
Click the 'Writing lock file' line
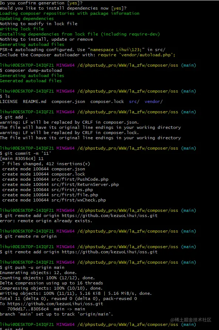click(22, 29)
